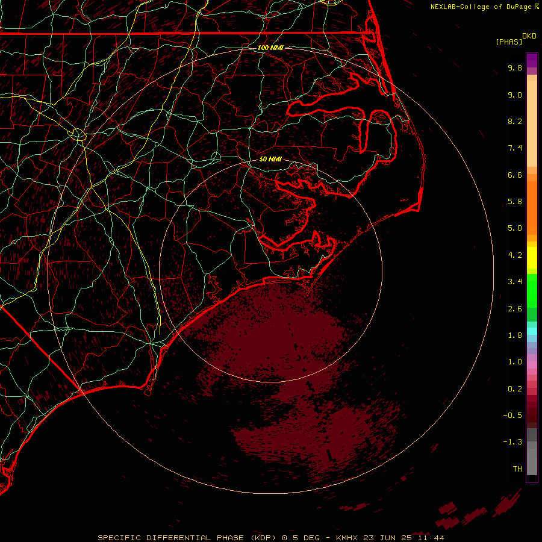Screen dimensions: 542x542
Task: Pick the pink segment beside 1.0
Action: point(532,365)
